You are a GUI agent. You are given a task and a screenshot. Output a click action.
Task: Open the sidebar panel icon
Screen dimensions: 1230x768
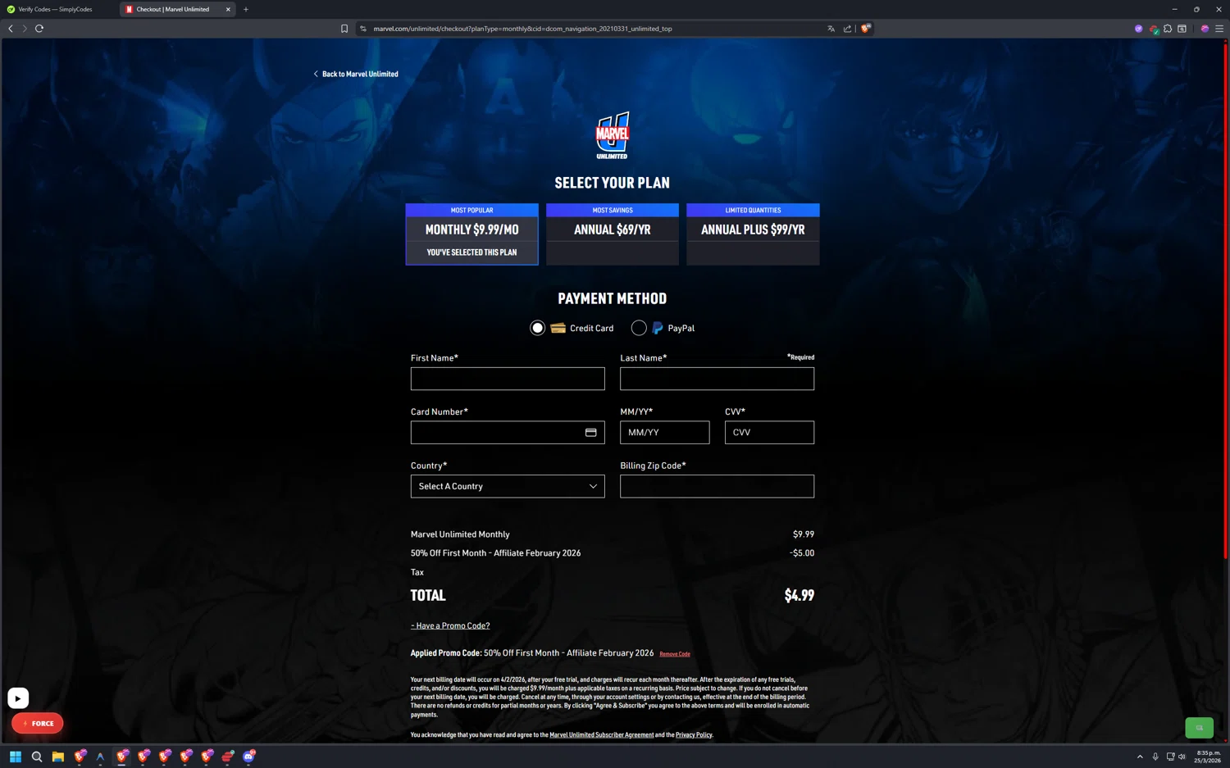pos(1182,29)
